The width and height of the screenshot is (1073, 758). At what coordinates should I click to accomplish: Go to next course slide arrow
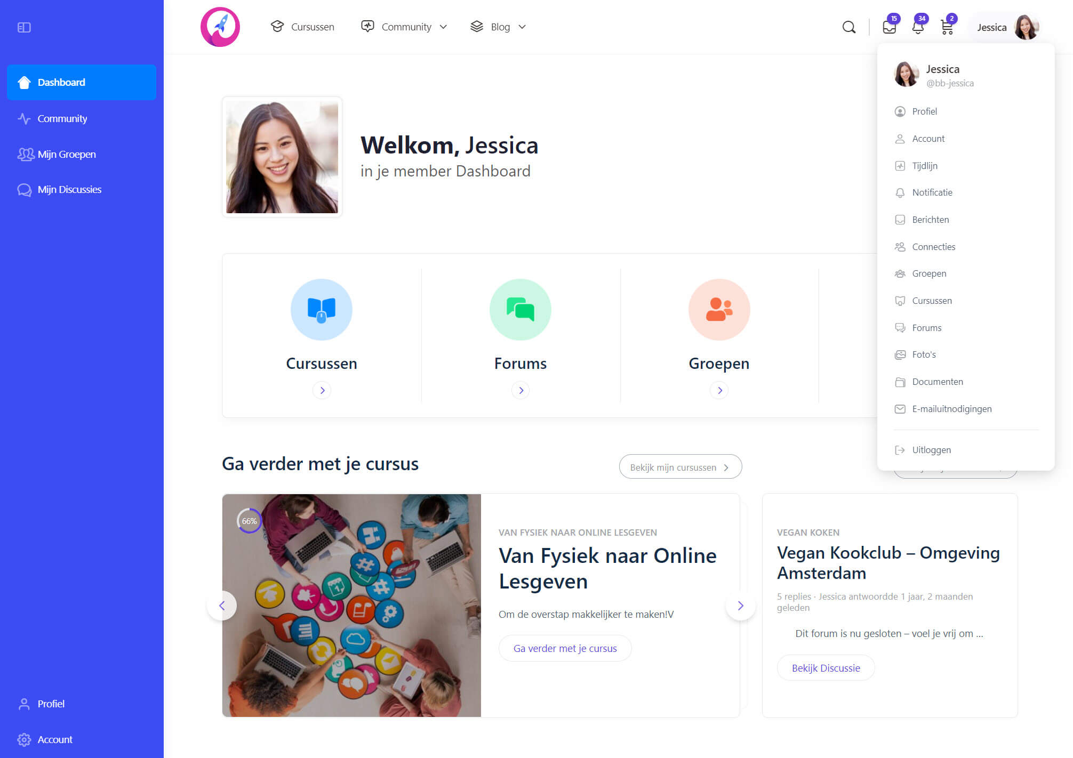tap(740, 606)
